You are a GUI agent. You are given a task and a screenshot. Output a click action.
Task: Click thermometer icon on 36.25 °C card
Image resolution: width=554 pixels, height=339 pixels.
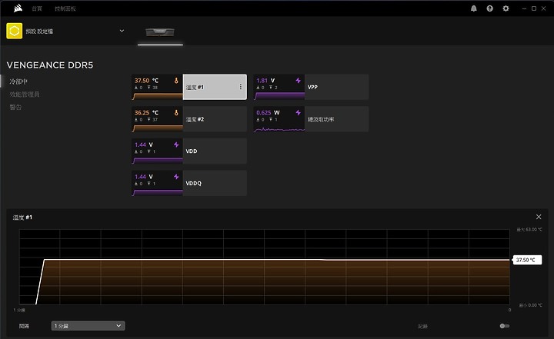176,113
